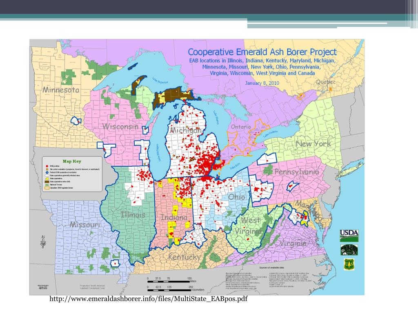Click the yellow state quarantine swatch in Map Key
Viewport: 418px width, 313px height.
(x=47, y=179)
